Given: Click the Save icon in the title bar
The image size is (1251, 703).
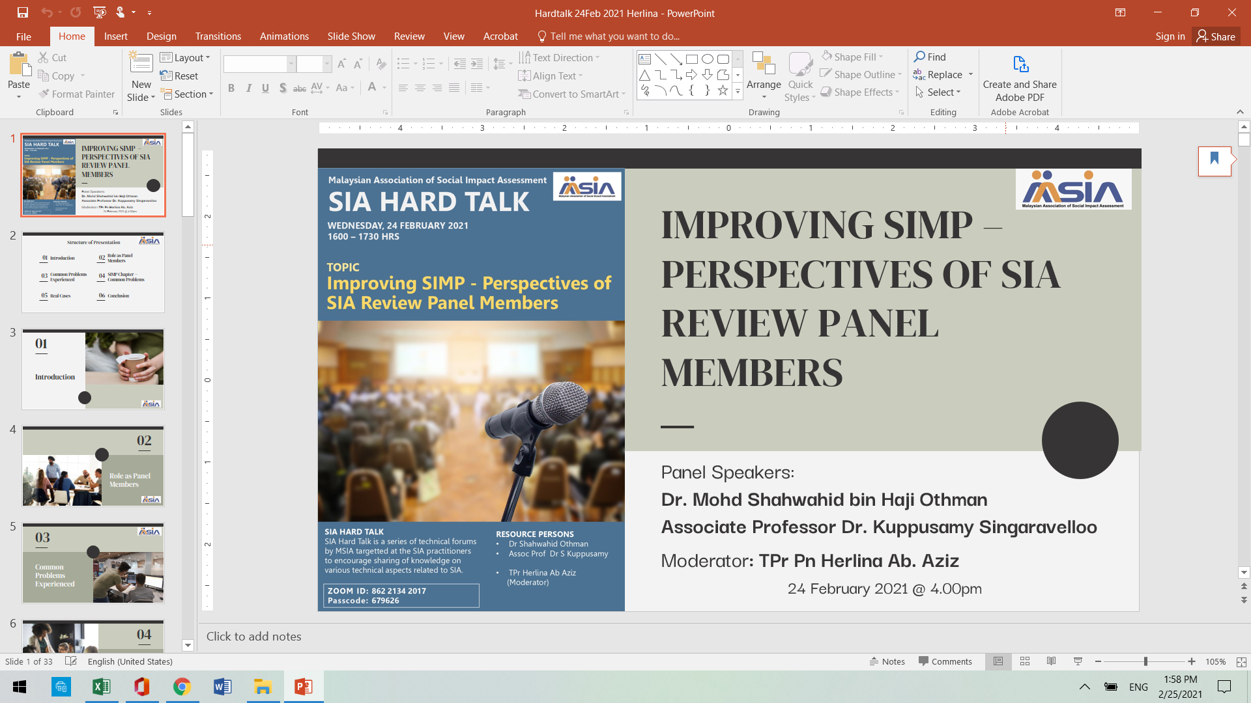Looking at the screenshot, I should tap(23, 12).
